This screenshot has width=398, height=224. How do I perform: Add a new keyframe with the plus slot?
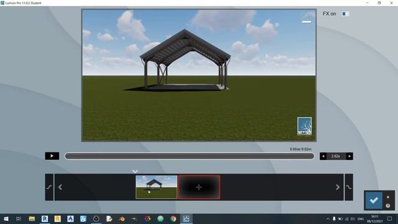click(x=199, y=187)
